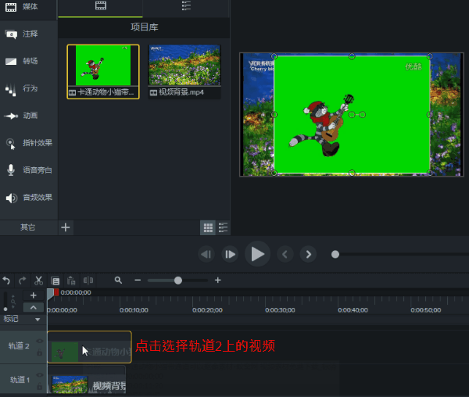Add a new track with plus button
469x397 pixels.
click(x=33, y=295)
